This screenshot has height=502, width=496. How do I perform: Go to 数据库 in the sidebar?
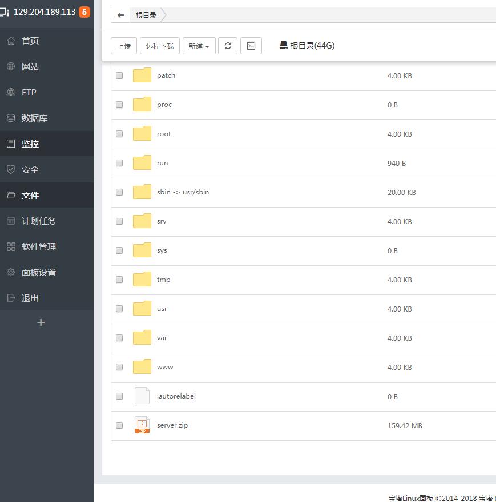tap(34, 118)
